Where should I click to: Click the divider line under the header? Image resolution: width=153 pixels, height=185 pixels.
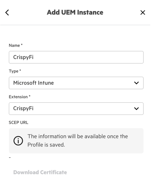pyautogui.click(x=76, y=25)
